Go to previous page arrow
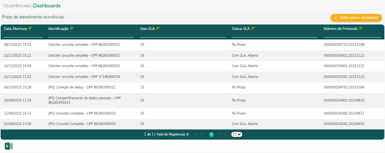The height and width of the screenshot is (153, 385). [202, 135]
